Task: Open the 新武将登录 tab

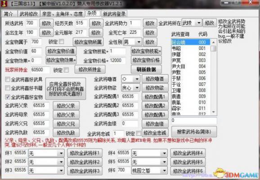Action: click(x=114, y=14)
